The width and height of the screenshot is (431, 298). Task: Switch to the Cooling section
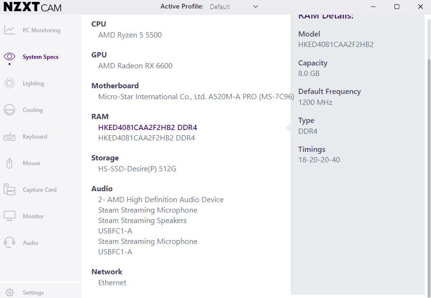pos(33,110)
